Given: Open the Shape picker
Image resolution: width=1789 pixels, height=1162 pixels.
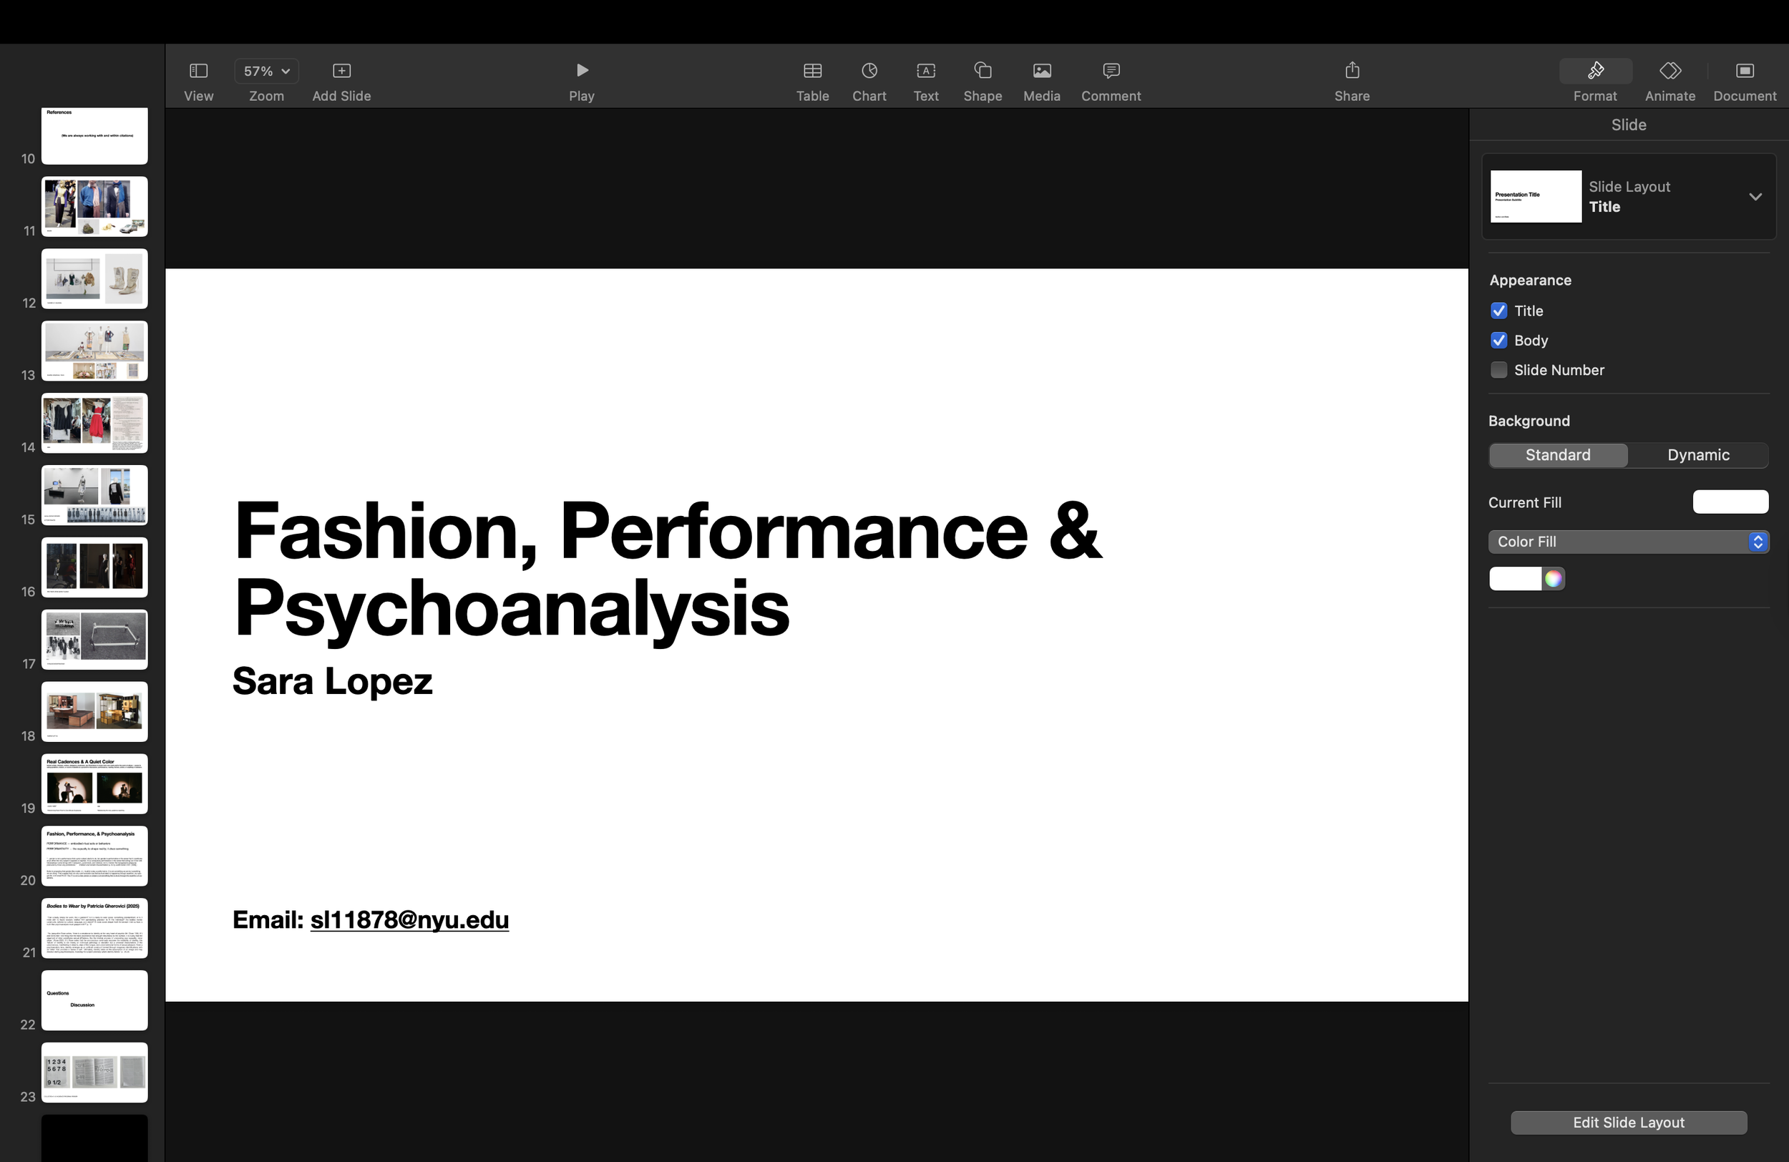Looking at the screenshot, I should pyautogui.click(x=983, y=71).
